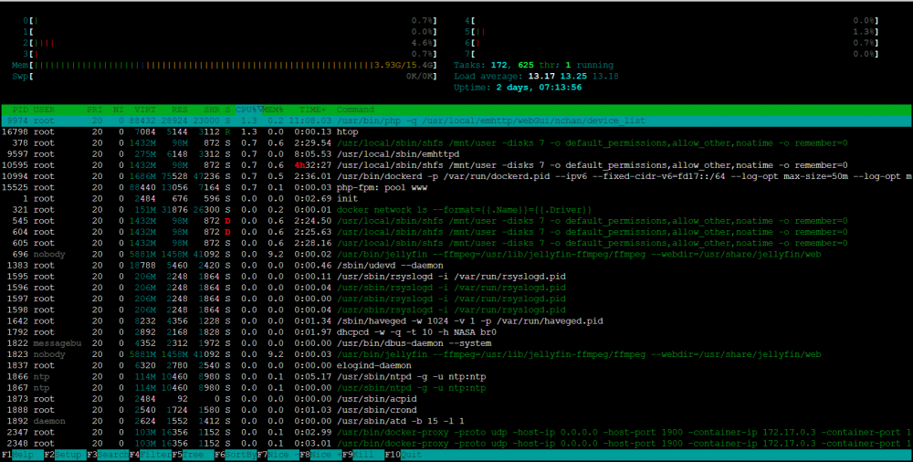
Task: Click the red D state of PID 545
Action: (227, 221)
